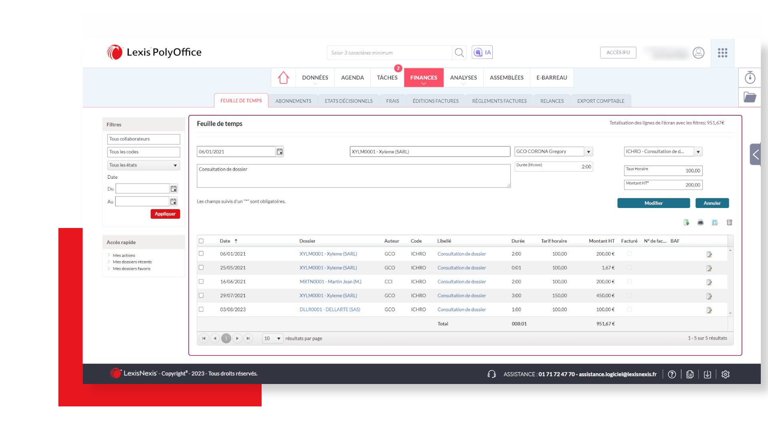Open the IA assistant button
768x432 pixels.
tap(482, 52)
